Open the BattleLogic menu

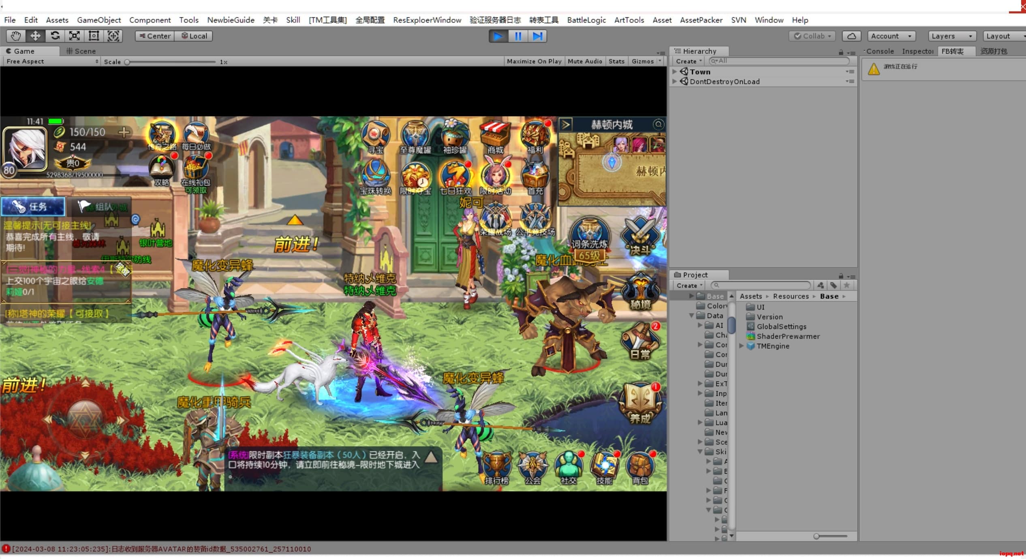(x=586, y=20)
